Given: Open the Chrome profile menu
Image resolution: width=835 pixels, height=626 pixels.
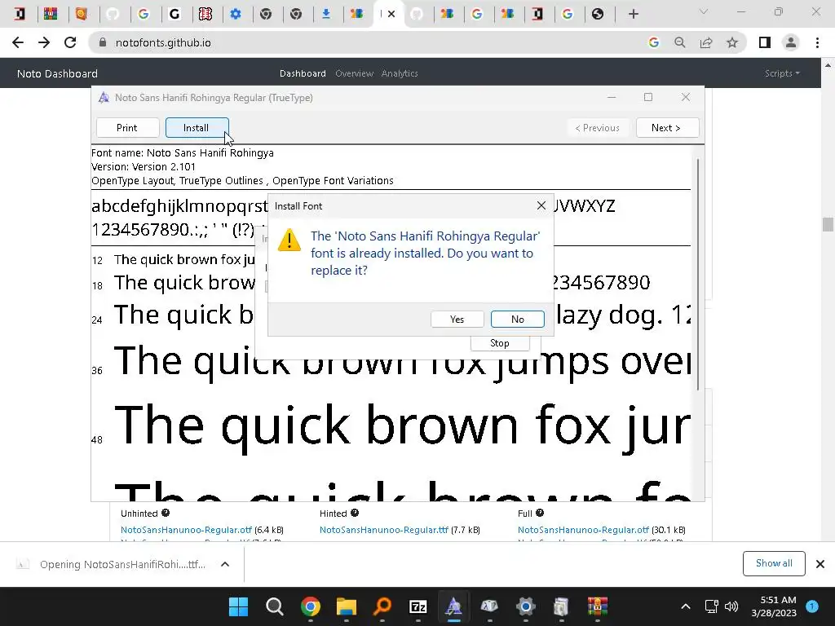Looking at the screenshot, I should pos(791,42).
